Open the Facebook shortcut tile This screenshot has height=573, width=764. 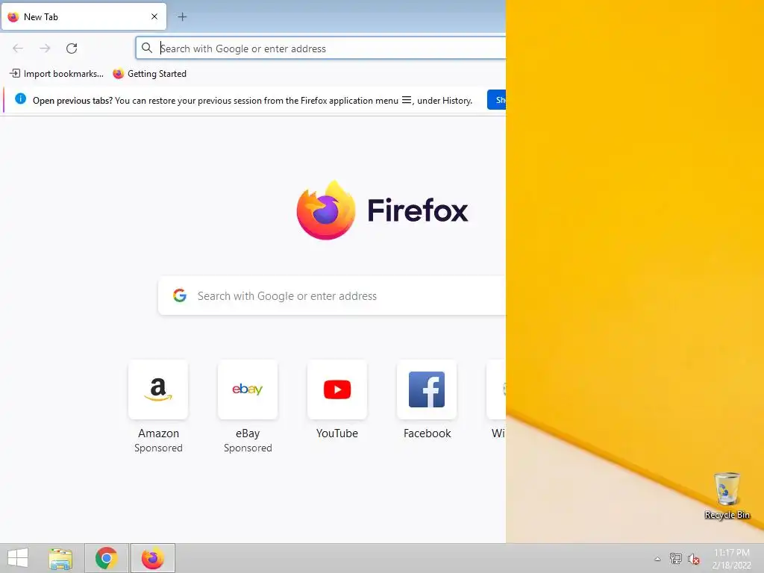pyautogui.click(x=427, y=389)
